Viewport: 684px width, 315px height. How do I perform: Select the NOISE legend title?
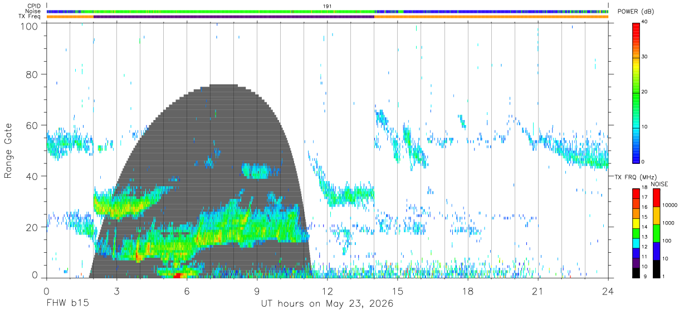(659, 184)
